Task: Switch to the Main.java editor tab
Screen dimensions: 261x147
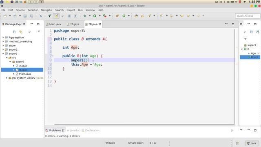Action: click(53, 24)
